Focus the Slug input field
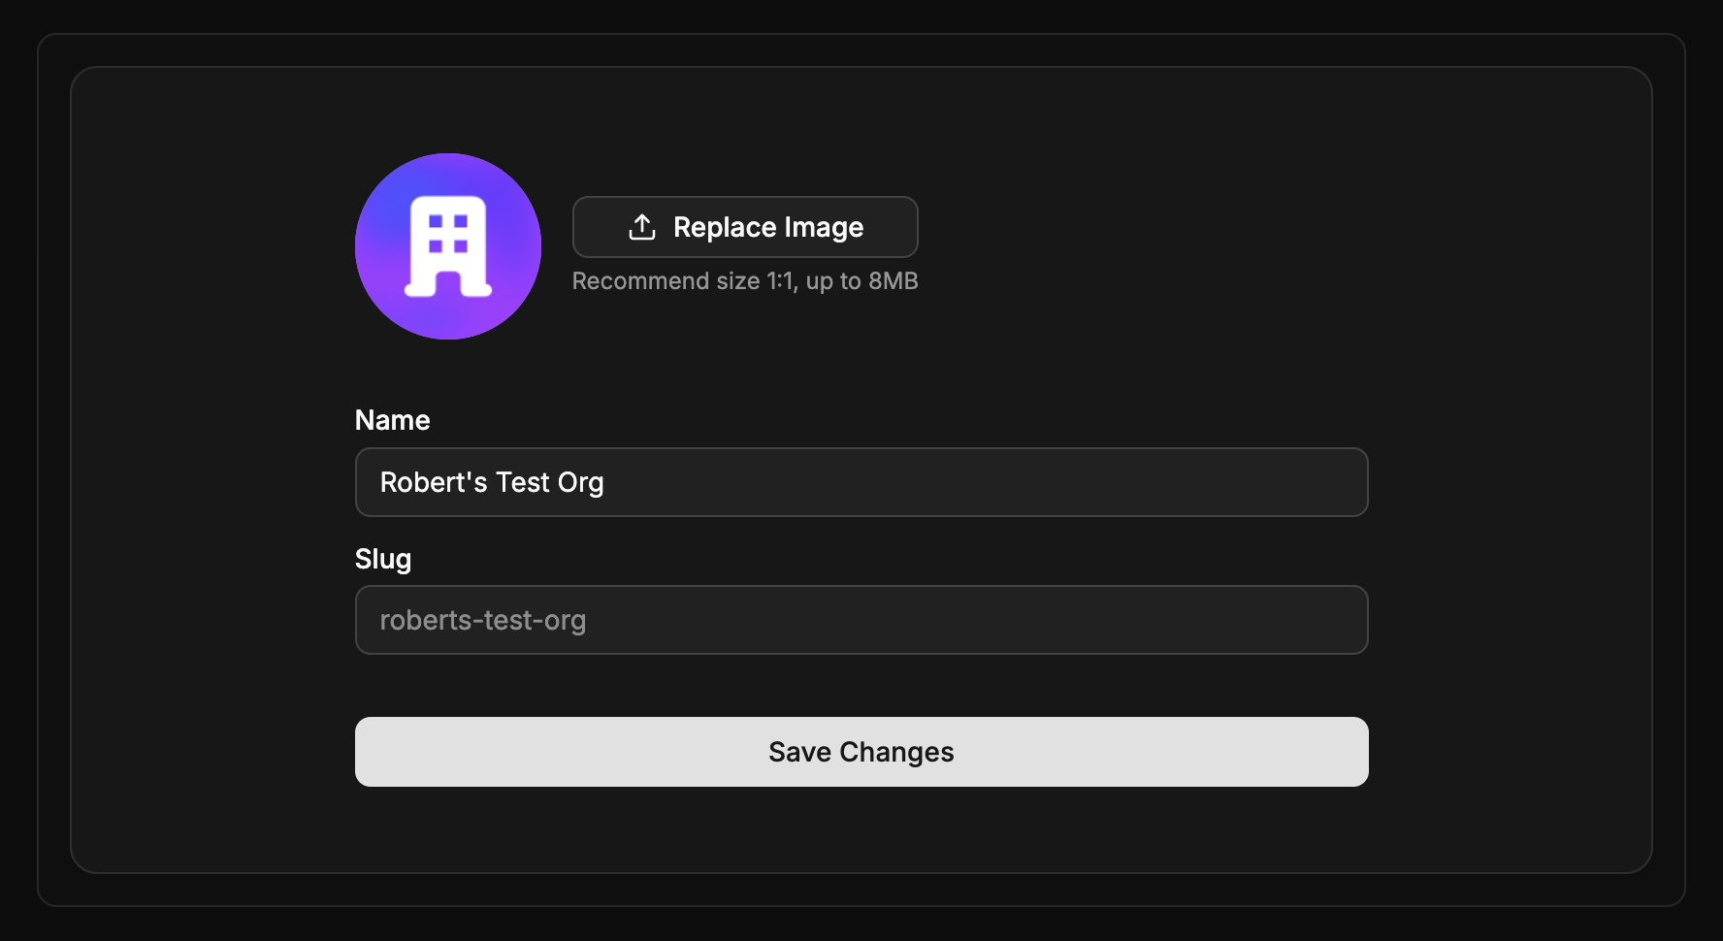The width and height of the screenshot is (1723, 941). (x=861, y=620)
